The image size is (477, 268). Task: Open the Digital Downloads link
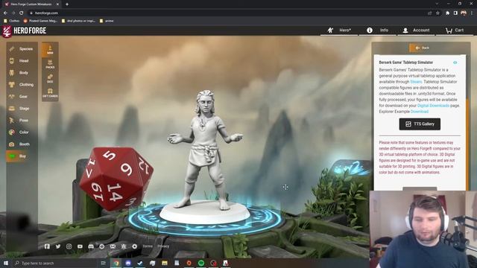(433, 106)
